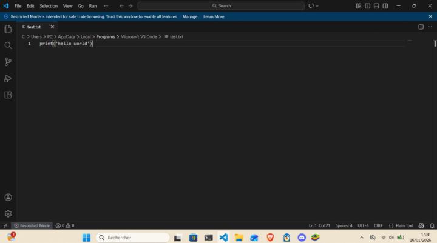Open the Copilot chat dropdown arrow
The height and width of the screenshot is (243, 437).
click(317, 5)
